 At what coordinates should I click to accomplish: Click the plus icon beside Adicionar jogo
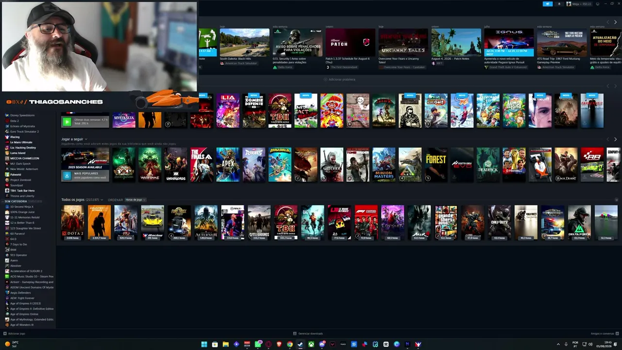pyautogui.click(x=5, y=333)
